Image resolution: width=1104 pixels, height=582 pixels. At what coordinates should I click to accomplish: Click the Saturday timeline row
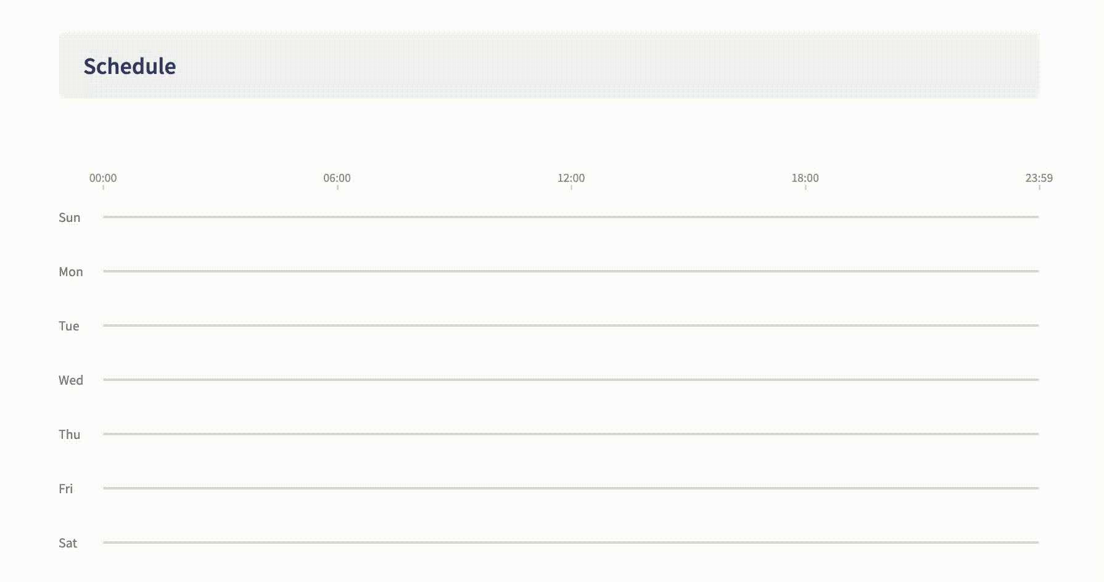click(x=571, y=543)
